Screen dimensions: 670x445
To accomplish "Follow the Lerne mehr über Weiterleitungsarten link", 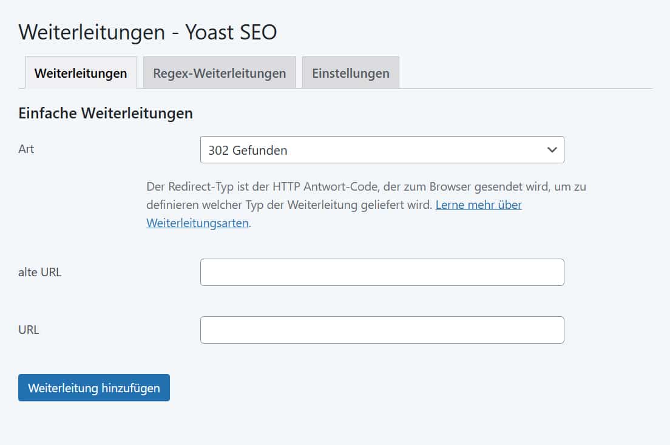I will tap(479, 205).
